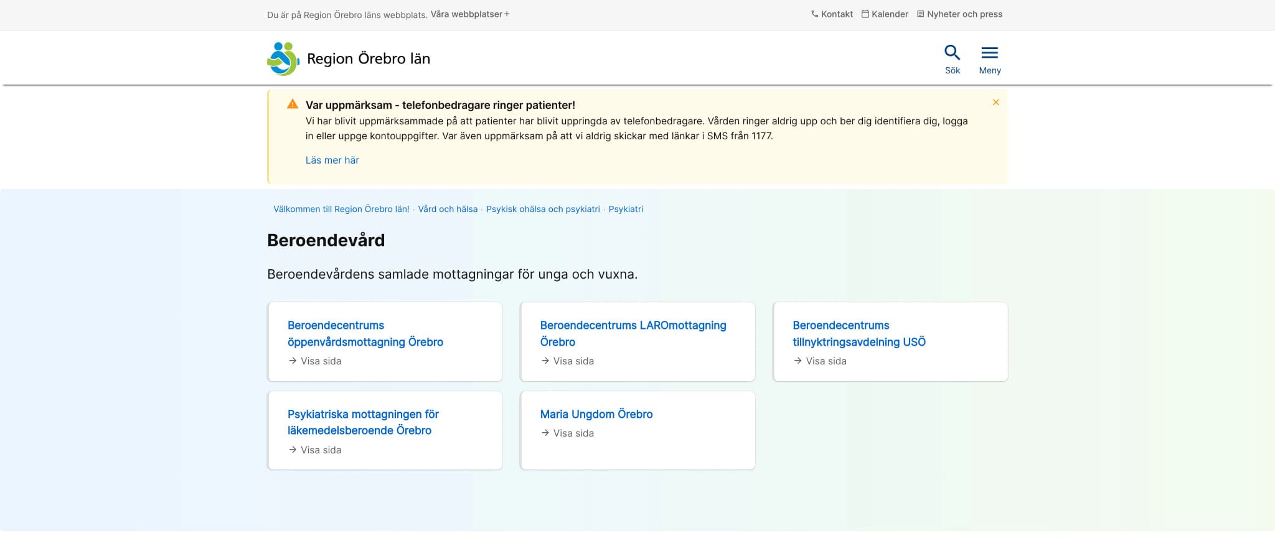Open Nyheter och press
1275x546 pixels.
tap(959, 14)
